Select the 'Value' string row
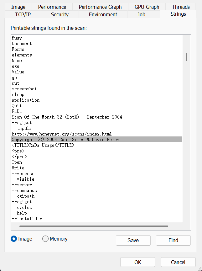 97,72
